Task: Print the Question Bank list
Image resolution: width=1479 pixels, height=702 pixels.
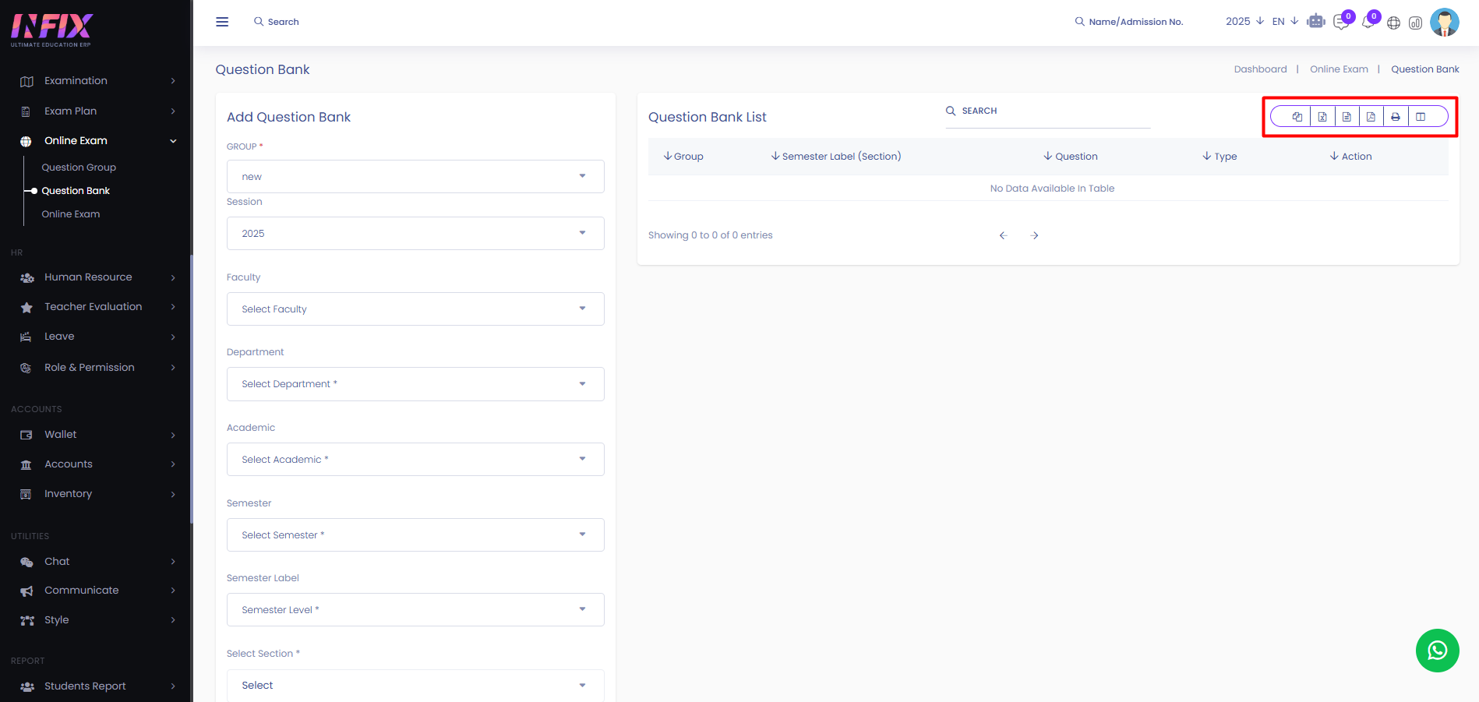Action: point(1396,117)
